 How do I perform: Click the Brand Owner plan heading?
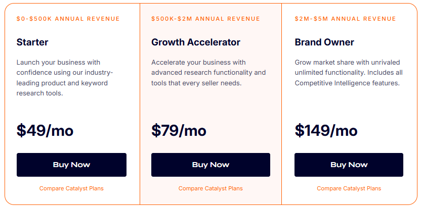click(324, 42)
